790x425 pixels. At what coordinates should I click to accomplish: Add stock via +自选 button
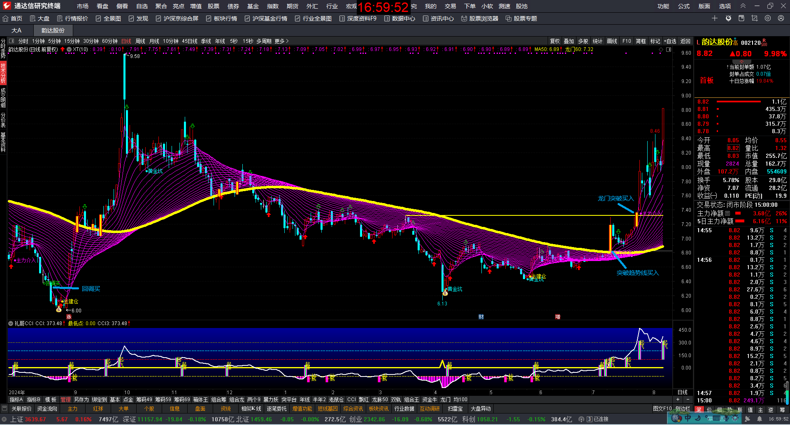670,41
